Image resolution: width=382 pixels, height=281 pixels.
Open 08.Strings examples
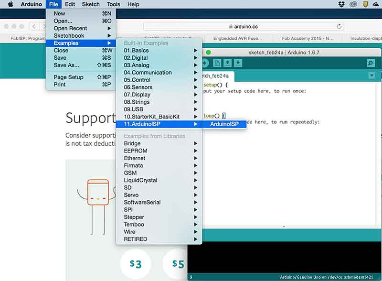tap(159, 102)
